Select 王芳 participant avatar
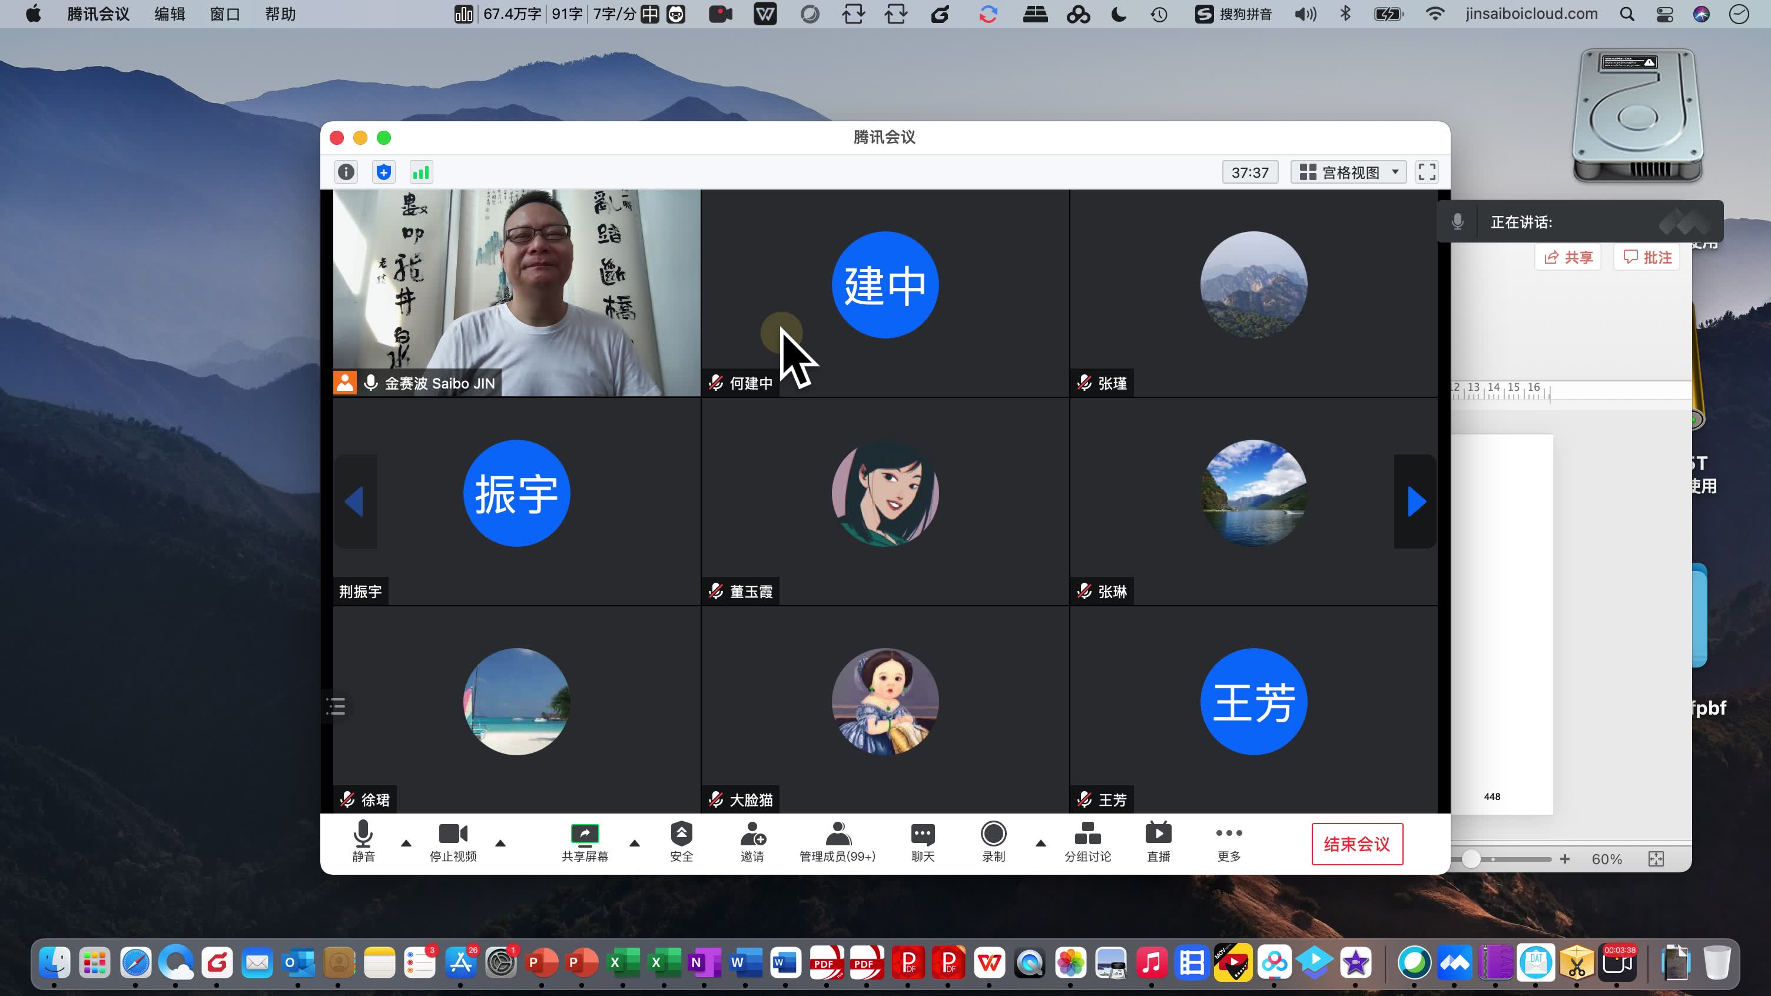This screenshot has height=996, width=1771. 1253,702
